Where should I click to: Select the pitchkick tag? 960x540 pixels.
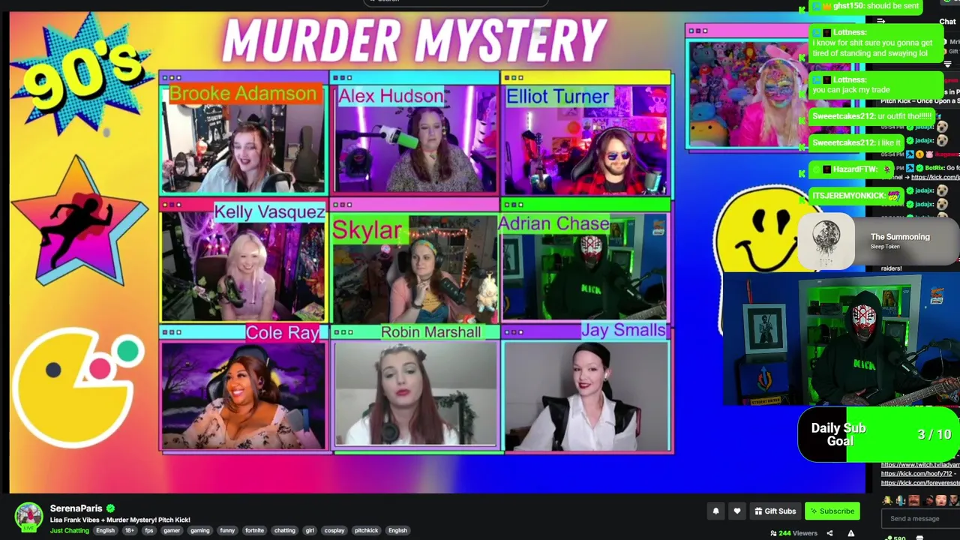click(x=367, y=530)
